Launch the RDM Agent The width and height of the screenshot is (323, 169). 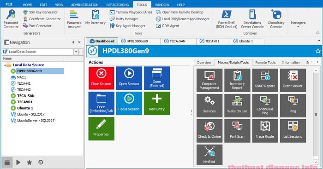[x=167, y=26]
